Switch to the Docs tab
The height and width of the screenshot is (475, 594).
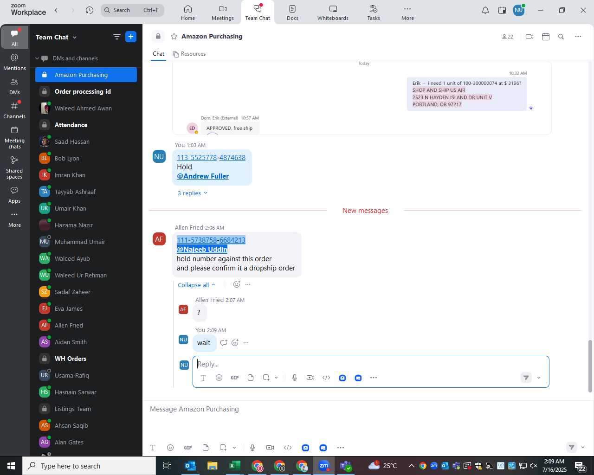tap(292, 13)
